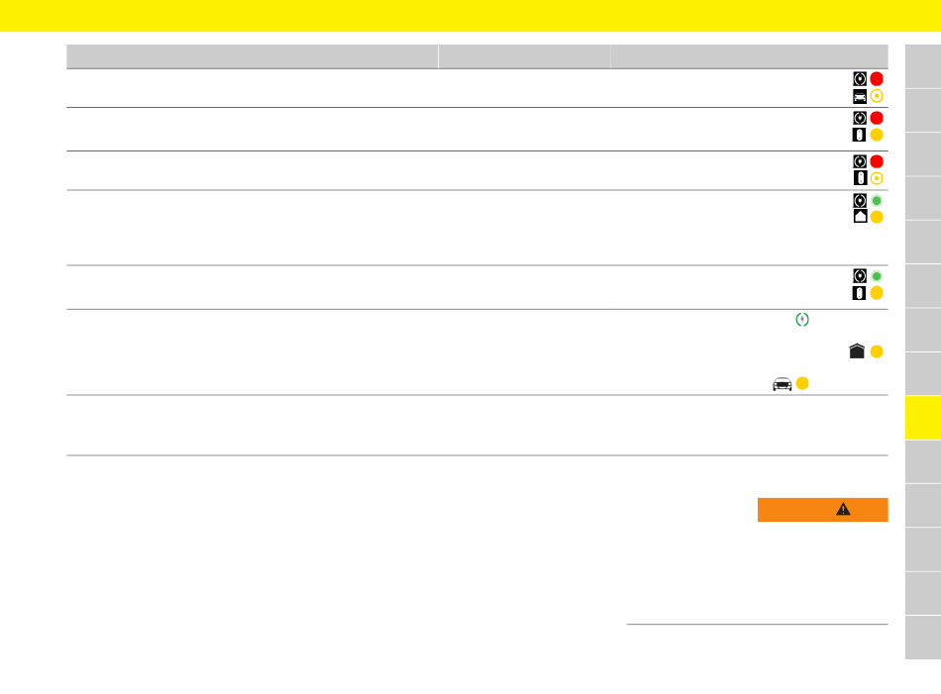941x694 pixels.
Task: Click the device icon beside second row's yellow dot
Action: click(x=860, y=135)
